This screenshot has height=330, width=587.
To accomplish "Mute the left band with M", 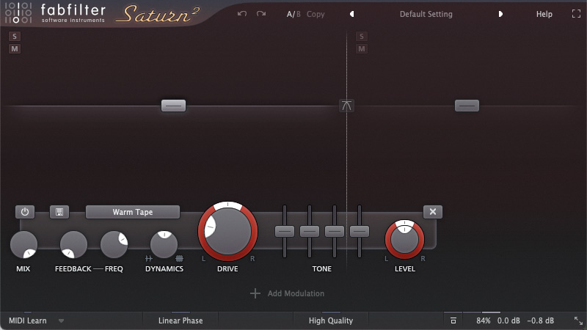I will 15,48.
